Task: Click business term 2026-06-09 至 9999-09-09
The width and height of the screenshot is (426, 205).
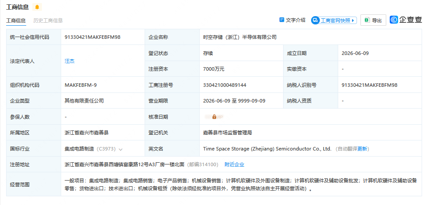Action: [234, 101]
